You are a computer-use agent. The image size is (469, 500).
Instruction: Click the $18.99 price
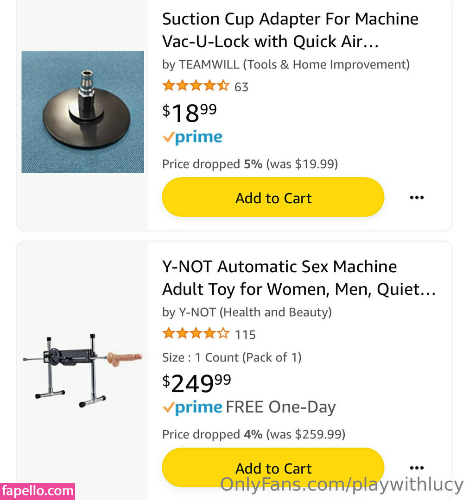point(190,112)
